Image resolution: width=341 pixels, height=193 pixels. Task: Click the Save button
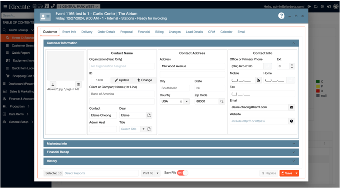pos(287,173)
